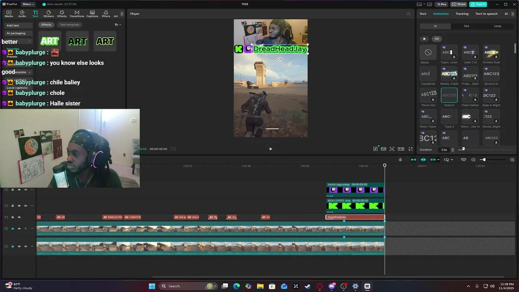This screenshot has height=292, width=519.
Task: Select the Loop animation tab
Action: click(x=498, y=26)
